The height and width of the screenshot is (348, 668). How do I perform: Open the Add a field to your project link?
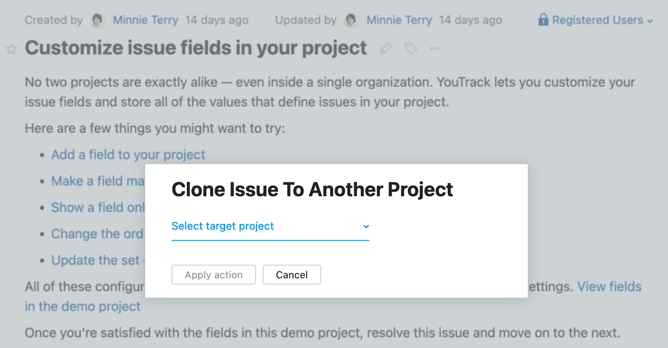coord(128,155)
